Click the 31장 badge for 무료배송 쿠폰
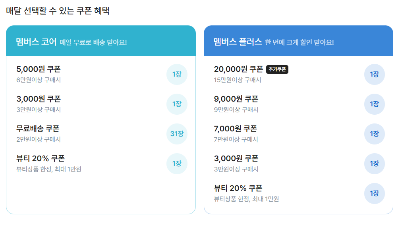 click(177, 134)
